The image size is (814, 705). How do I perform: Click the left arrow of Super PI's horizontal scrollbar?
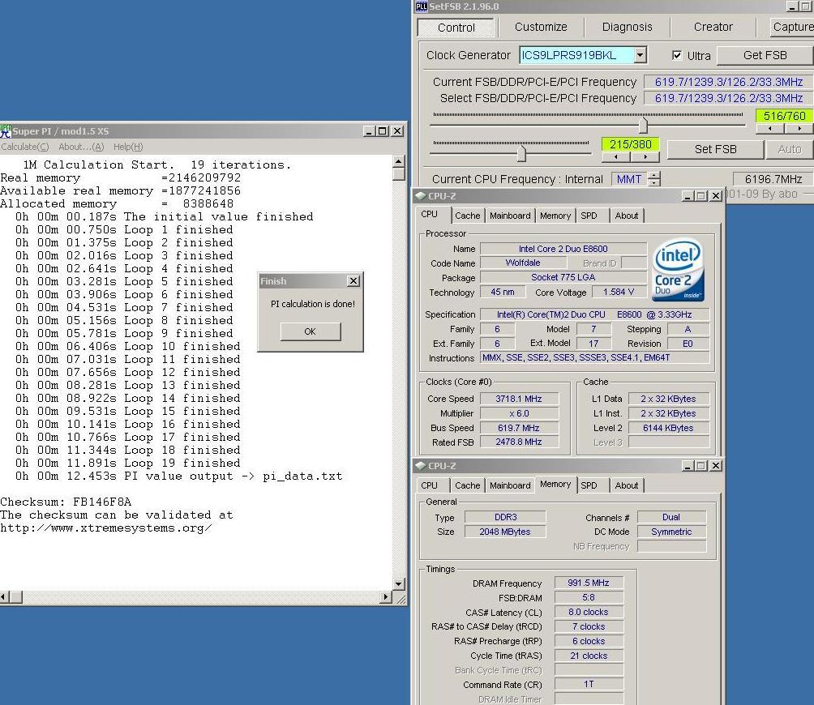(4, 597)
